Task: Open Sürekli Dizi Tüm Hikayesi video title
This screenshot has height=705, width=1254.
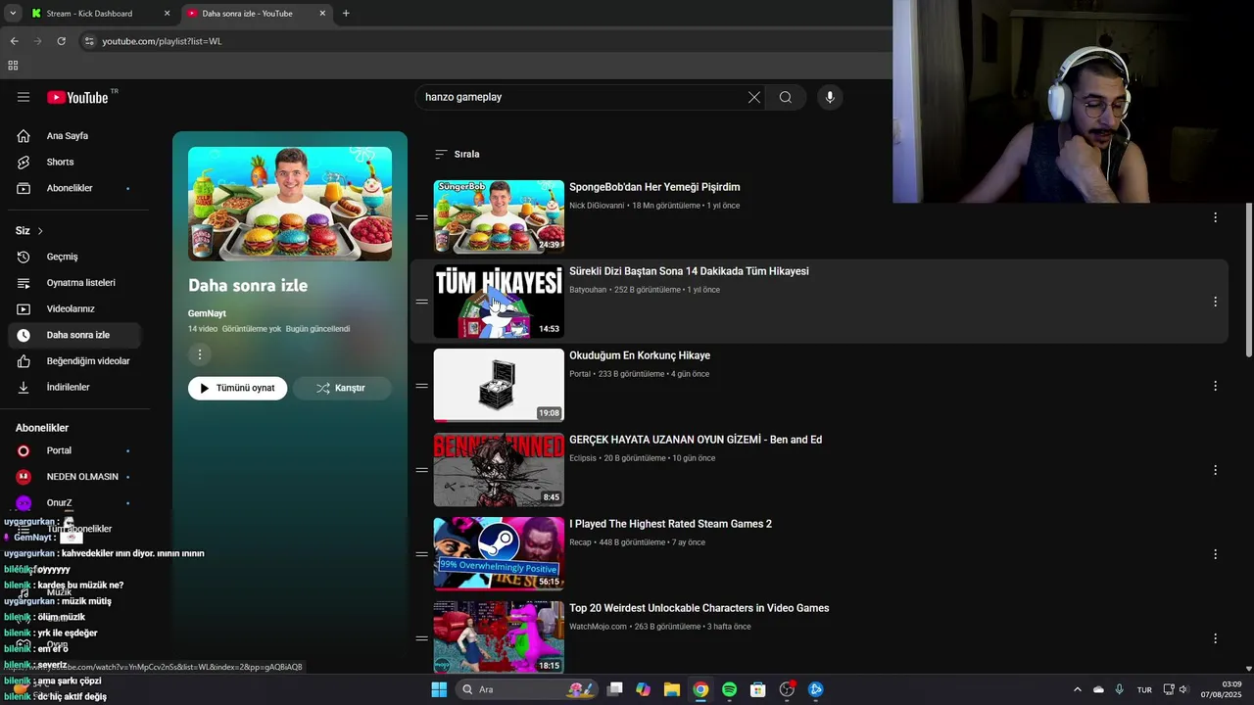Action: click(689, 271)
